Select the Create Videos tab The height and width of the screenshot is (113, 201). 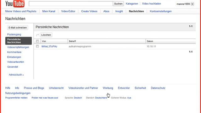click(x=89, y=11)
